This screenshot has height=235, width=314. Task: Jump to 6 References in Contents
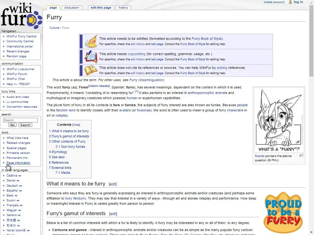(x=59, y=163)
